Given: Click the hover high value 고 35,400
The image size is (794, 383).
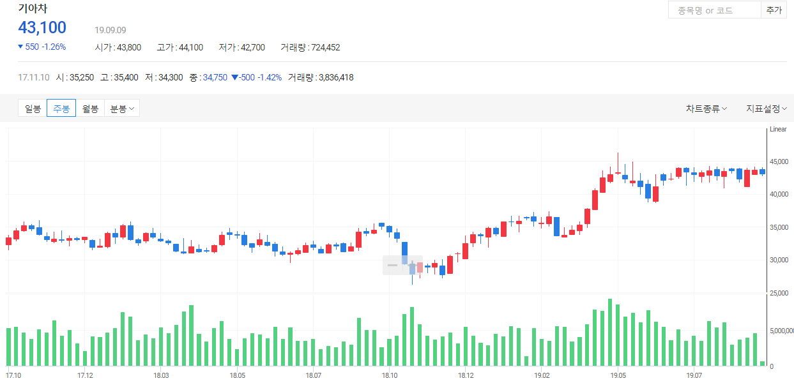Looking at the screenshot, I should (x=119, y=77).
